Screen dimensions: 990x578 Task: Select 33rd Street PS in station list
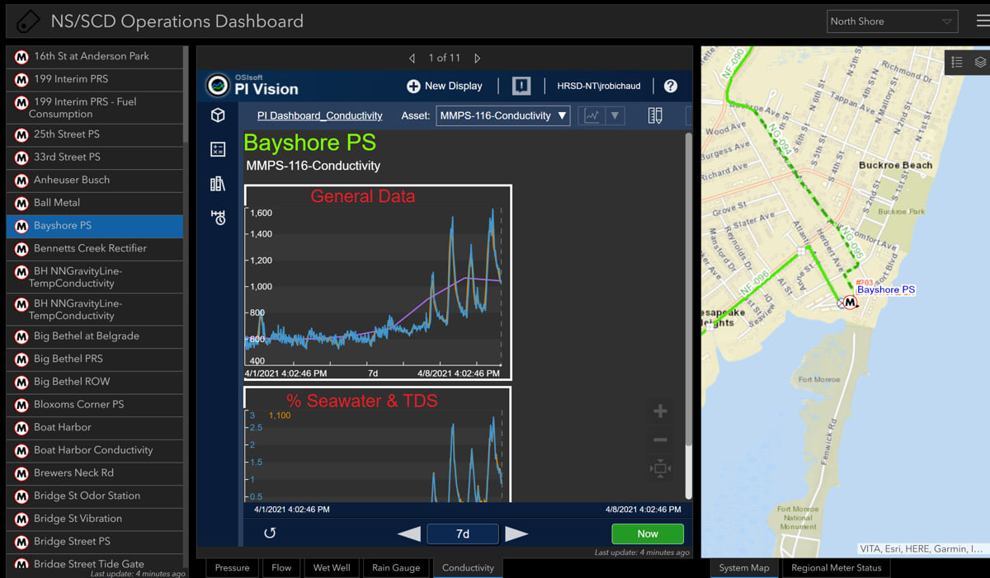95,157
